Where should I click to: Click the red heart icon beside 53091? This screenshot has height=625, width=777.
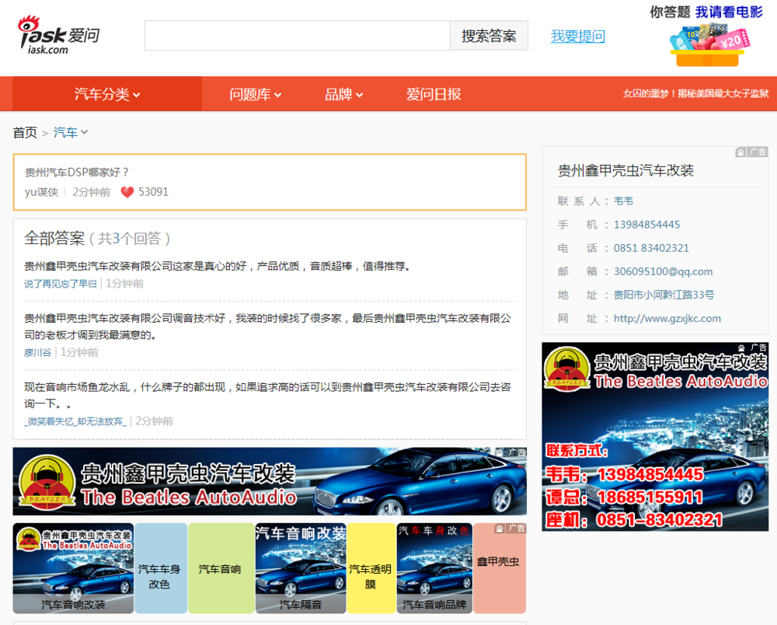pyautogui.click(x=127, y=192)
